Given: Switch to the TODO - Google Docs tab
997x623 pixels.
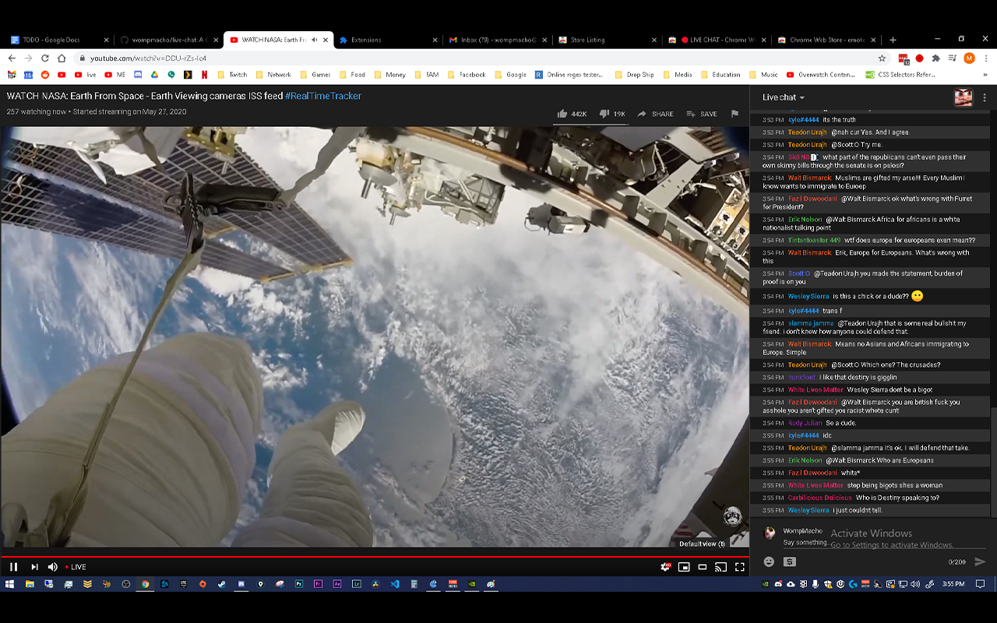Looking at the screenshot, I should coord(51,40).
